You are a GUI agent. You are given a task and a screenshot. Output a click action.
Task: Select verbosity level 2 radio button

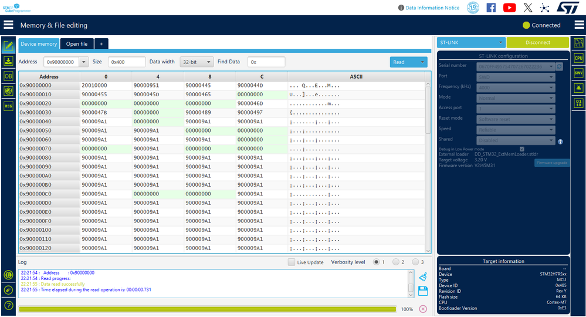point(396,262)
